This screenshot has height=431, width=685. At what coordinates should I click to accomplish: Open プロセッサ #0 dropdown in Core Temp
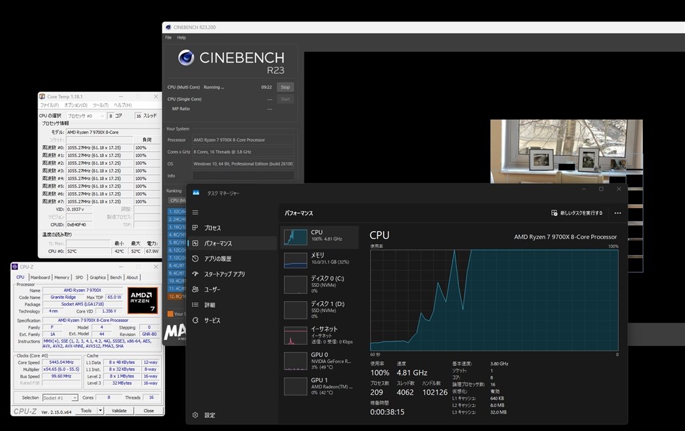point(86,116)
